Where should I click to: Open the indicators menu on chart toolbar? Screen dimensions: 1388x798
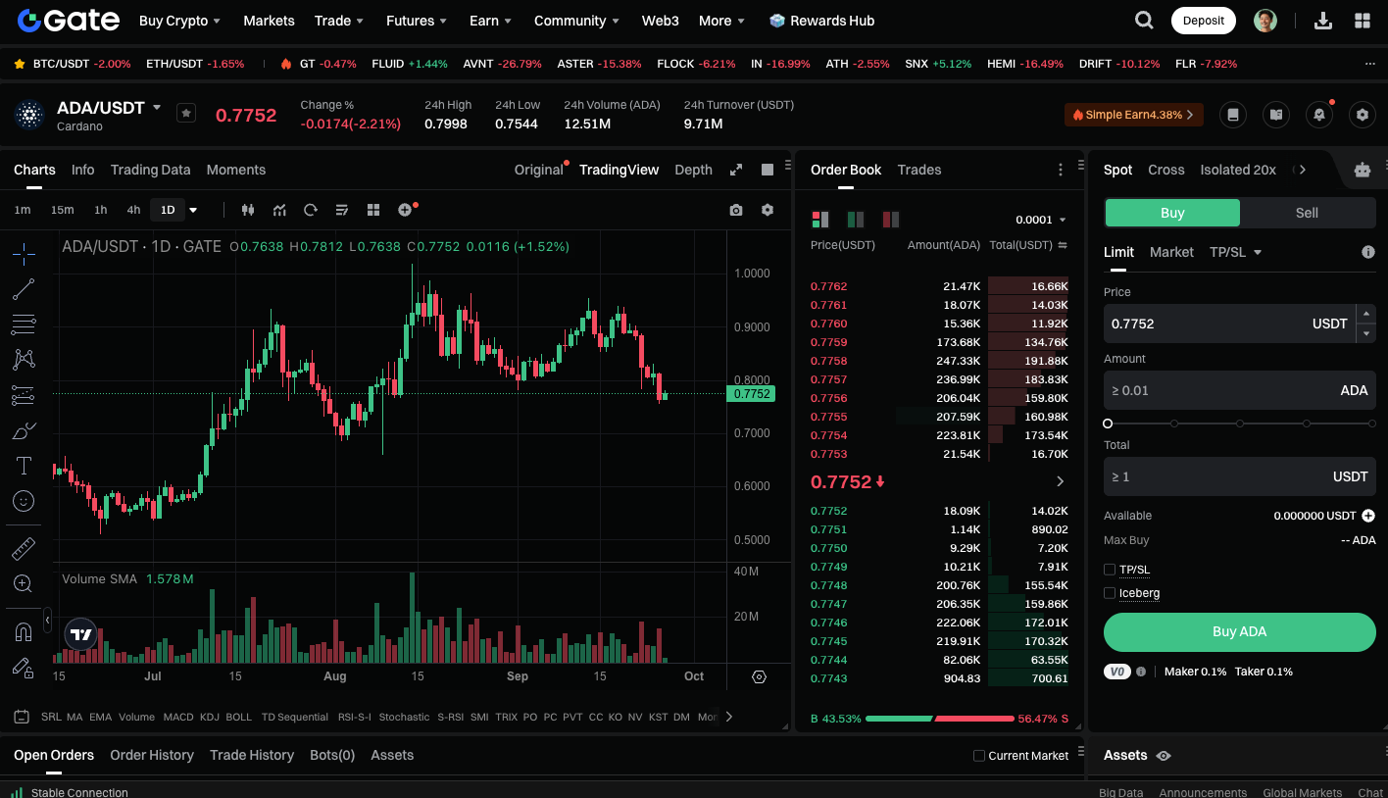click(279, 210)
